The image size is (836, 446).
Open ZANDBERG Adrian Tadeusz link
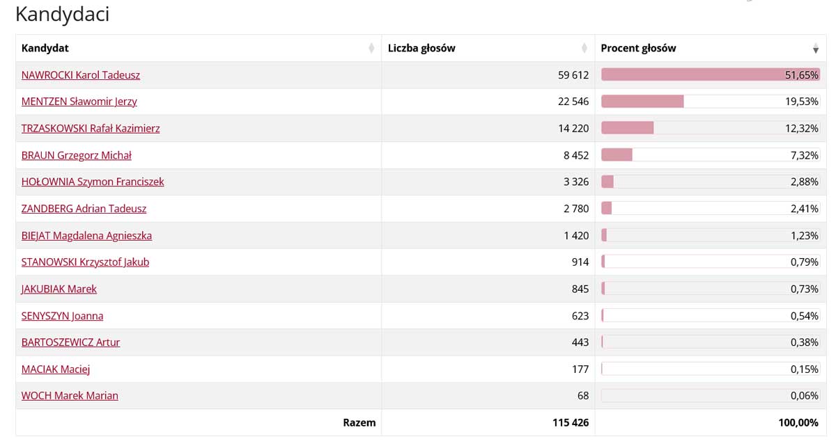pyautogui.click(x=84, y=209)
